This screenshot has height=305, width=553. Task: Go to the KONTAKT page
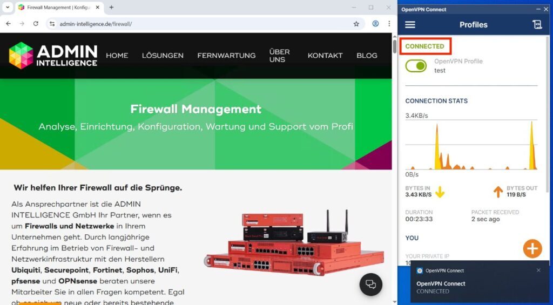(325, 56)
